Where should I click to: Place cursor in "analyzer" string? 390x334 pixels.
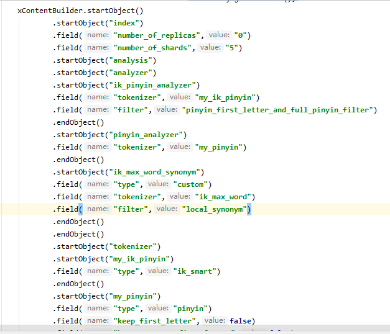(x=131, y=73)
